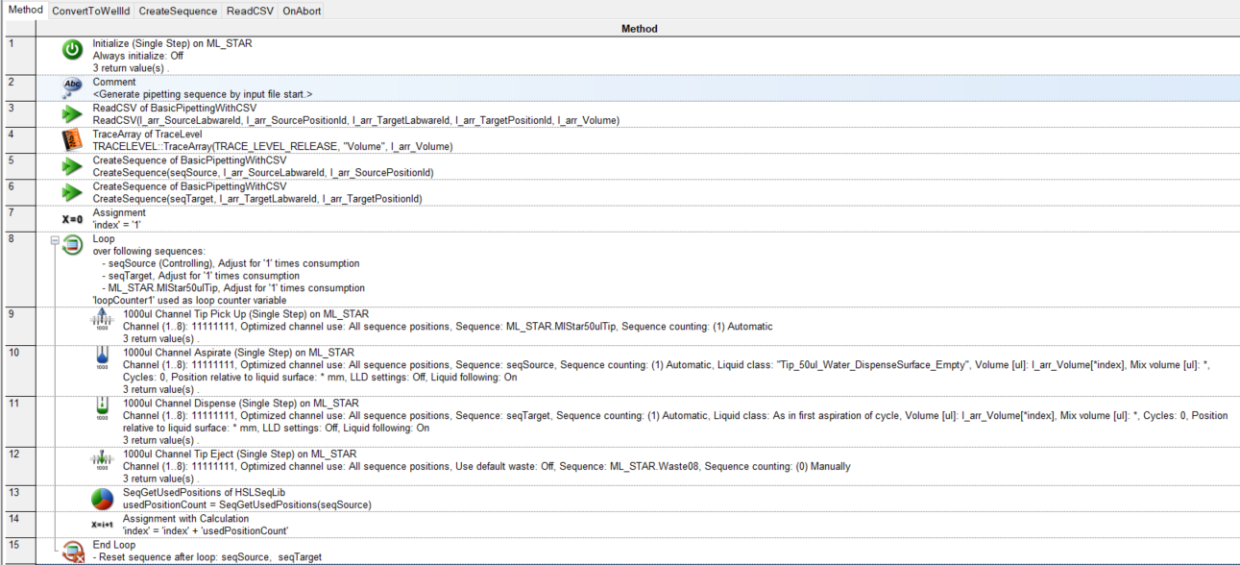Select row number 3 in the gutter
1240x565 pixels.
(x=19, y=114)
